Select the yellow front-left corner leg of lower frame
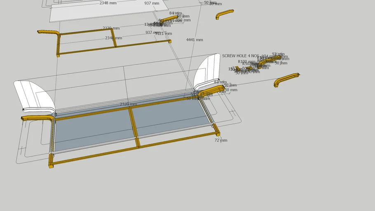 pos(51,161)
